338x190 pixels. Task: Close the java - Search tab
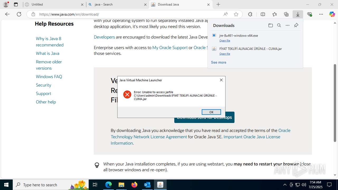tap(145, 4)
